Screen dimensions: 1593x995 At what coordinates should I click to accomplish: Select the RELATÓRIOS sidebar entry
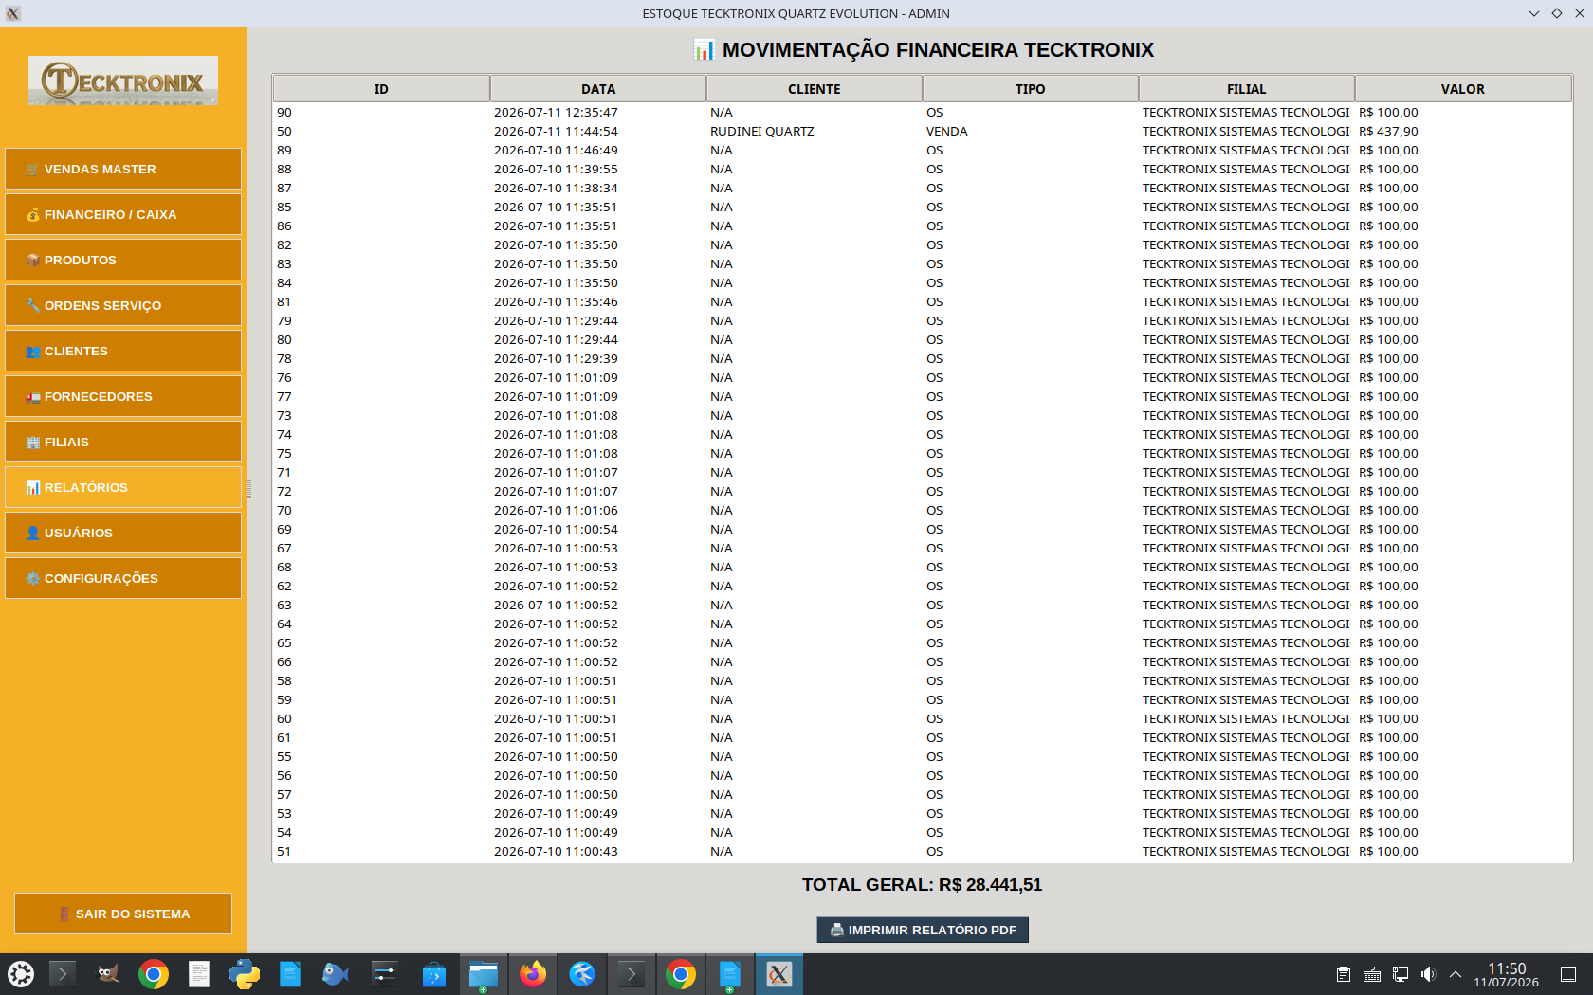[x=123, y=487]
